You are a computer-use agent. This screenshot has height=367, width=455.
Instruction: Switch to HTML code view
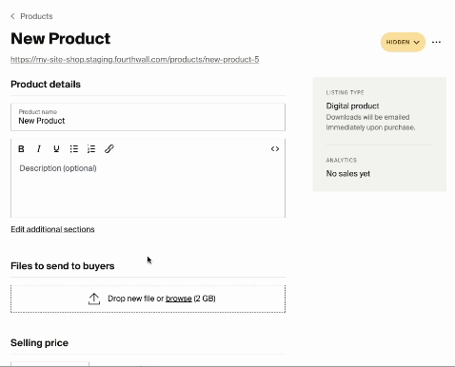[275, 149]
